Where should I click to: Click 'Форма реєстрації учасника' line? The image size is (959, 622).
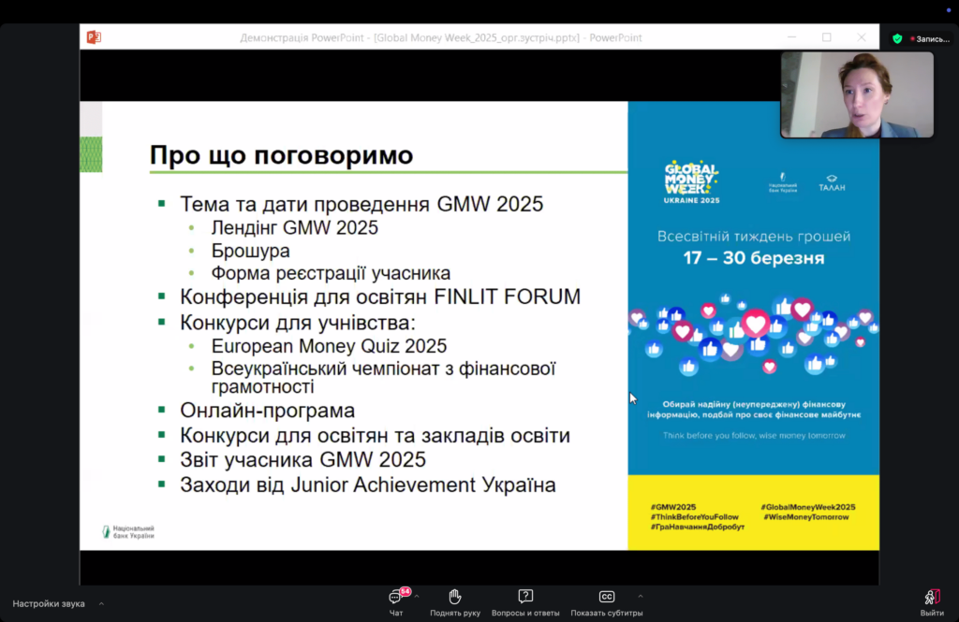click(331, 273)
